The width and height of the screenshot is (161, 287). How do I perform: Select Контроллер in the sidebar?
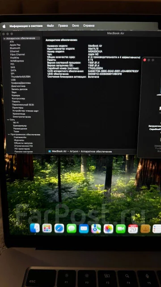click(x=18, y=99)
